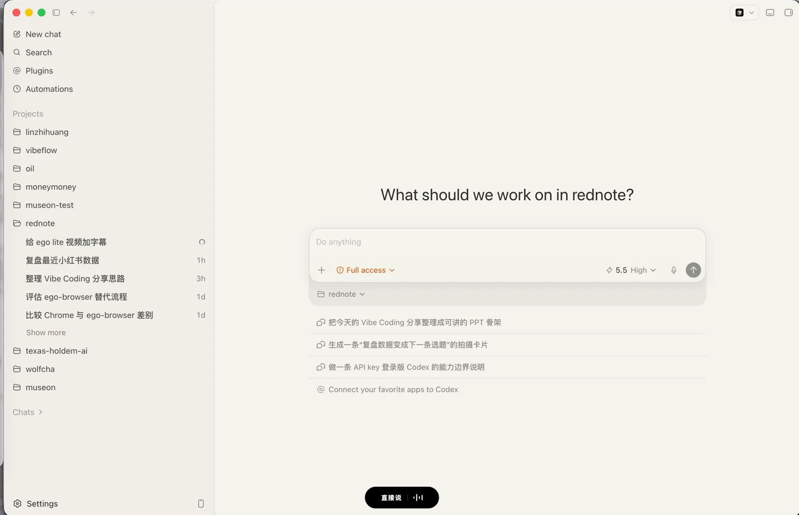
Task: Send message with the up-arrow button
Action: (x=693, y=270)
